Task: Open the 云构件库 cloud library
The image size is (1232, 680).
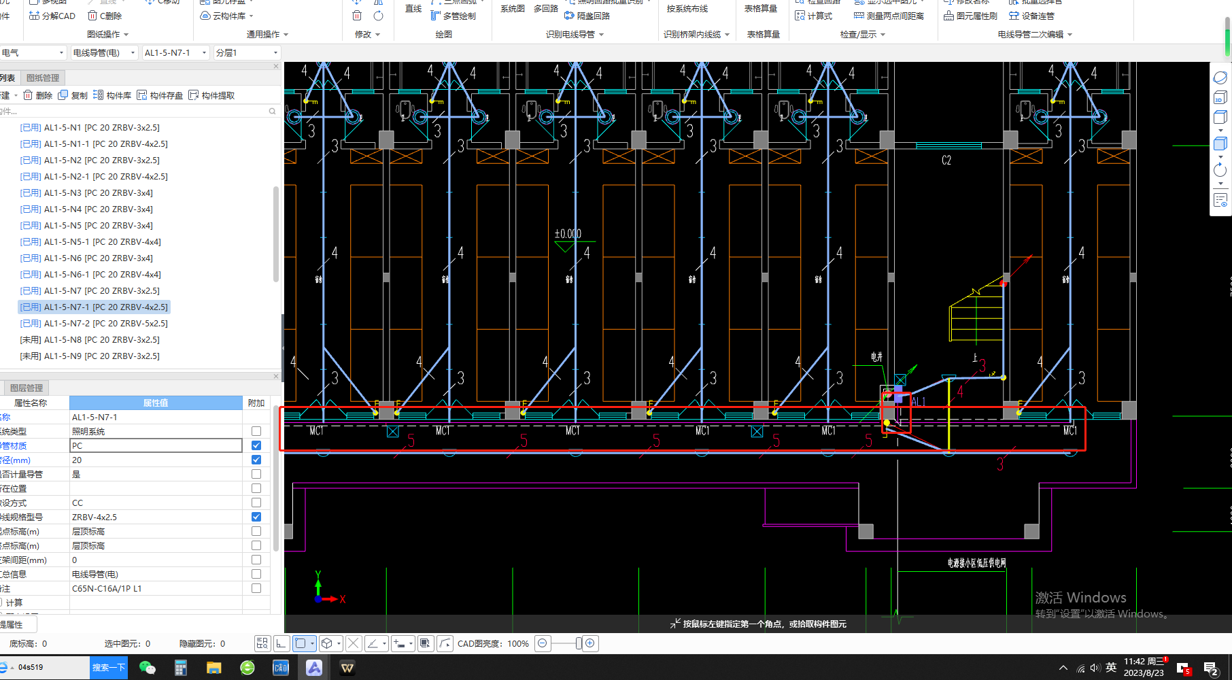Action: 227,16
